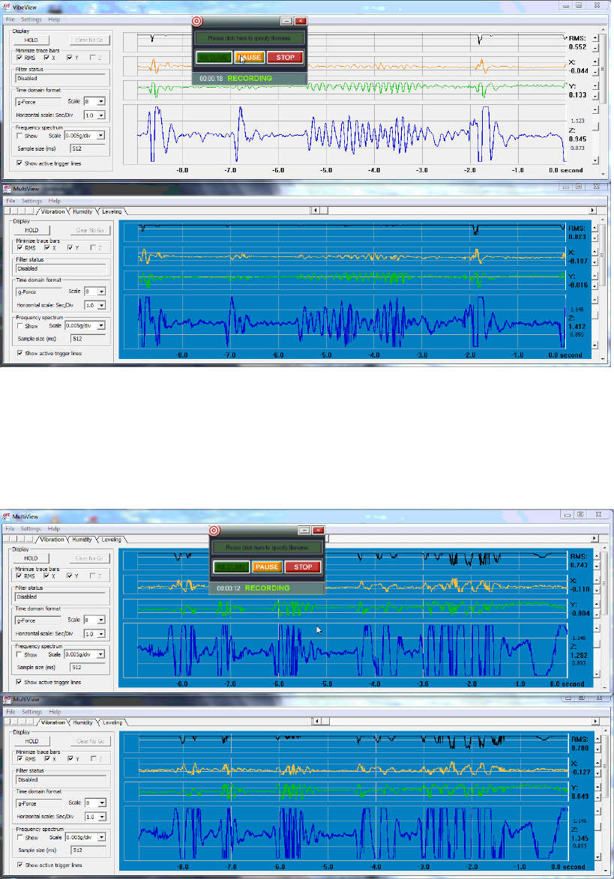
Task: Click Clear No Go button in VibeView
Action: tap(89, 40)
